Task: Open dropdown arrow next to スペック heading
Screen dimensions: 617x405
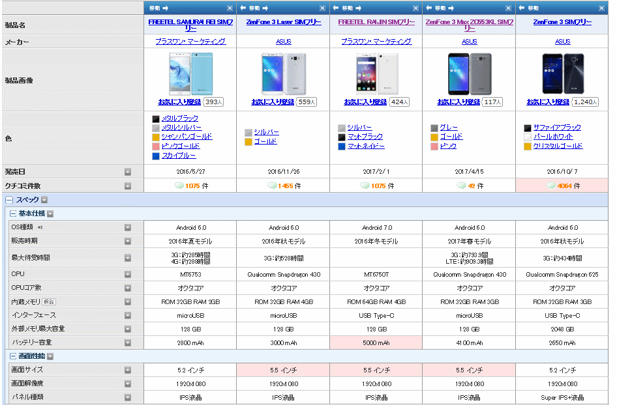Action: click(44, 200)
